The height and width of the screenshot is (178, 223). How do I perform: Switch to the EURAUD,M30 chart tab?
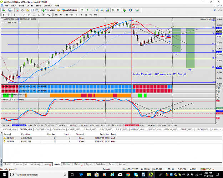point(90,130)
